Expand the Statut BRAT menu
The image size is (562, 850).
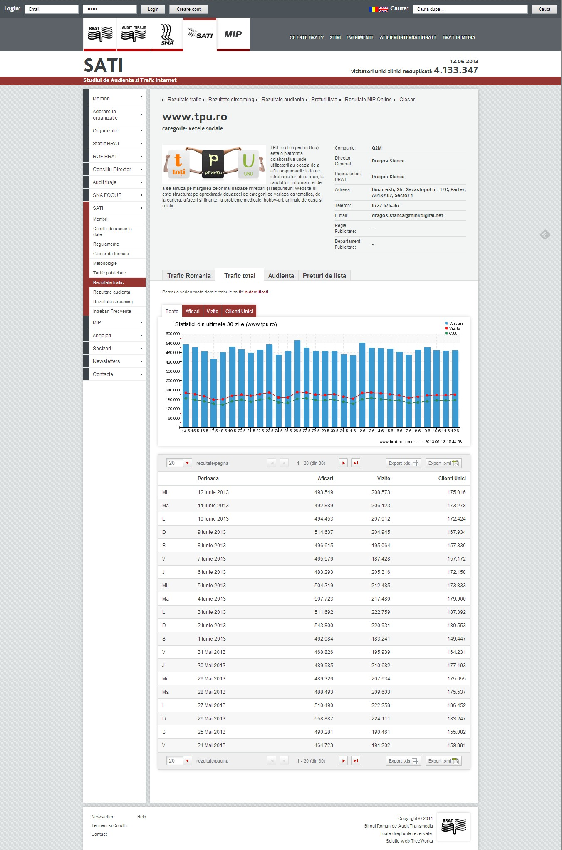114,144
